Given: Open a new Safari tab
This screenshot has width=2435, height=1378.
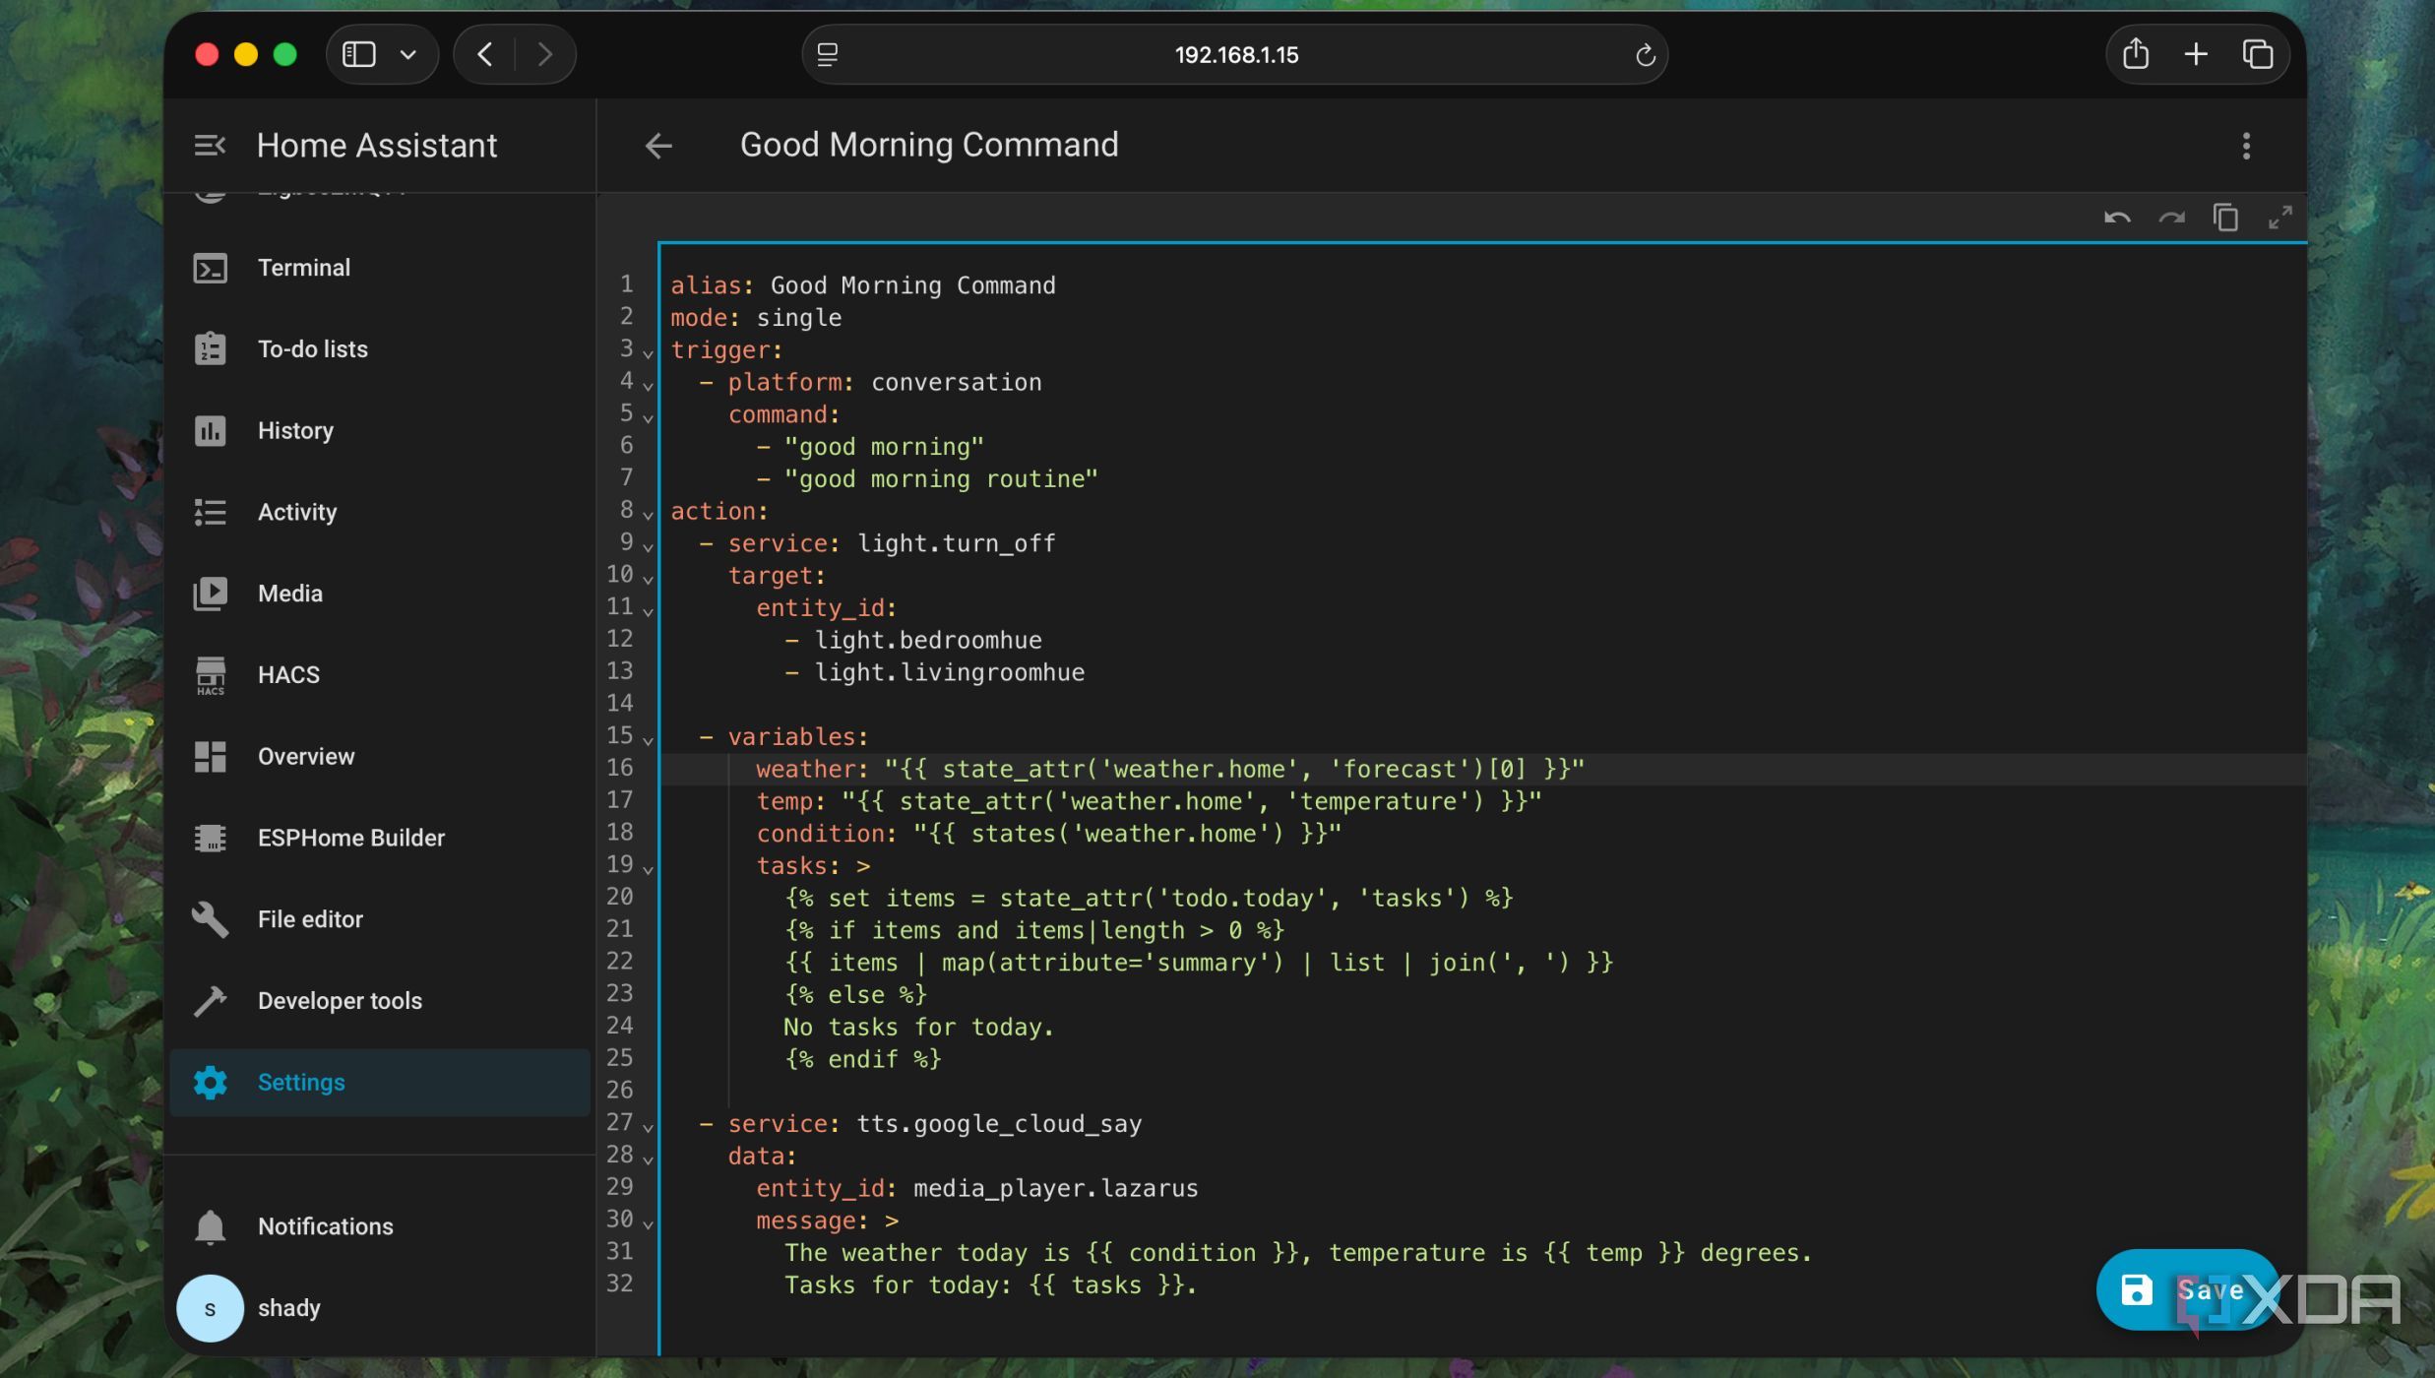Looking at the screenshot, I should coord(2196,55).
